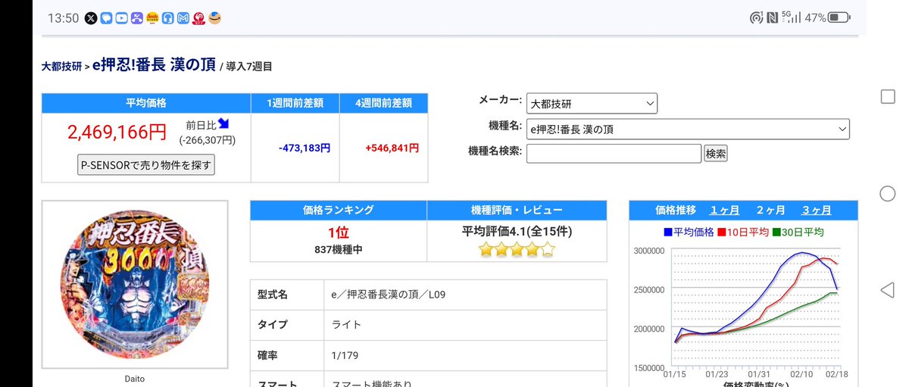Switch price chart to 3ヶ月
The width and height of the screenshot is (909, 387).
[x=816, y=210]
